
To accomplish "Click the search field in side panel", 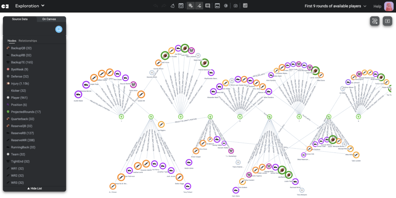I will tap(30, 29).
